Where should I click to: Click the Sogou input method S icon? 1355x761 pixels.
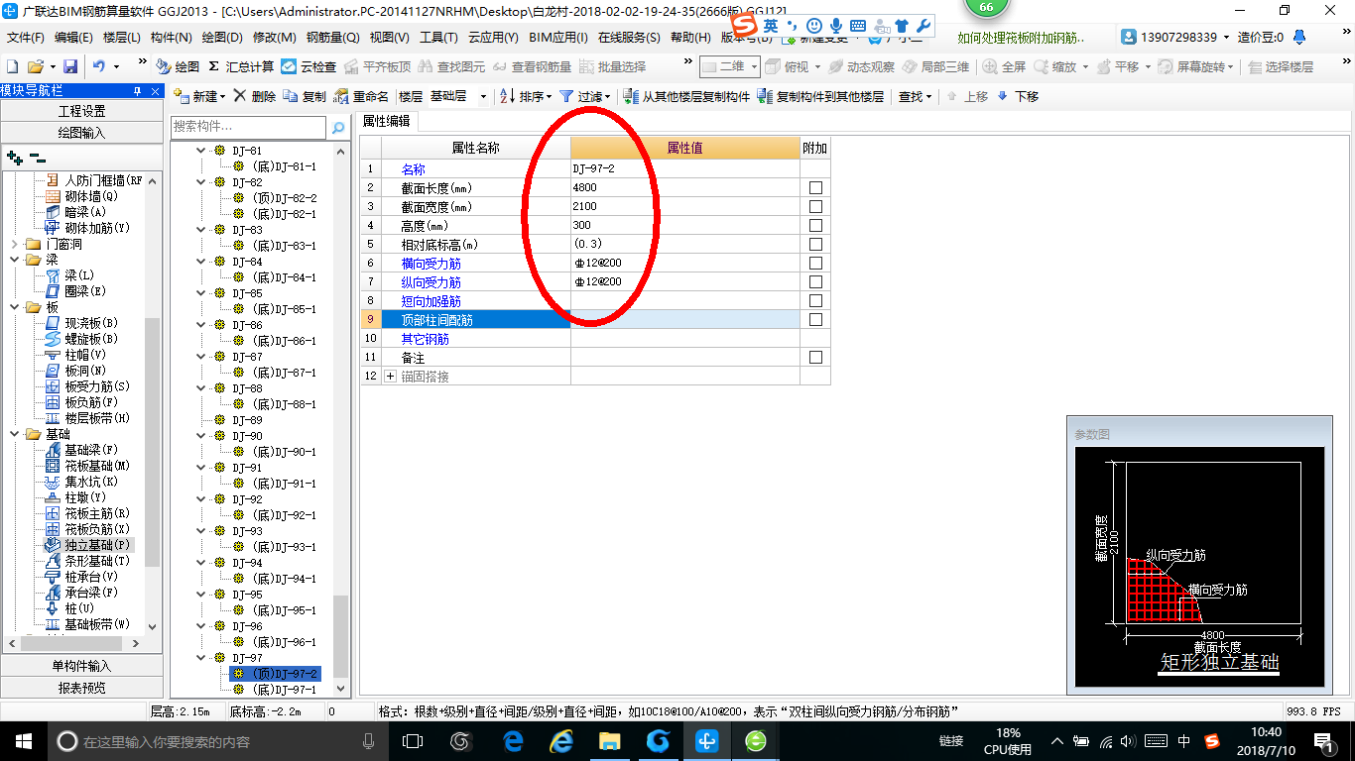click(743, 25)
